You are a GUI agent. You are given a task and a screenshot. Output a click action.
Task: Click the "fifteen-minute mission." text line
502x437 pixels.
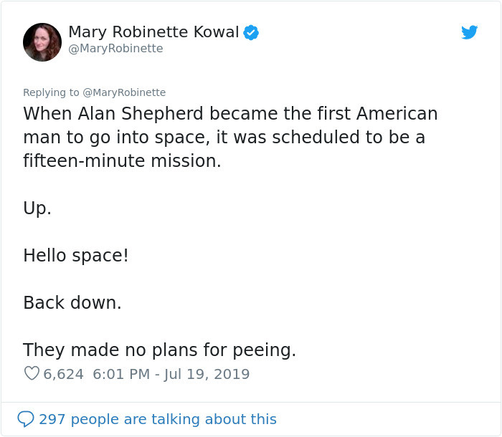point(122,161)
